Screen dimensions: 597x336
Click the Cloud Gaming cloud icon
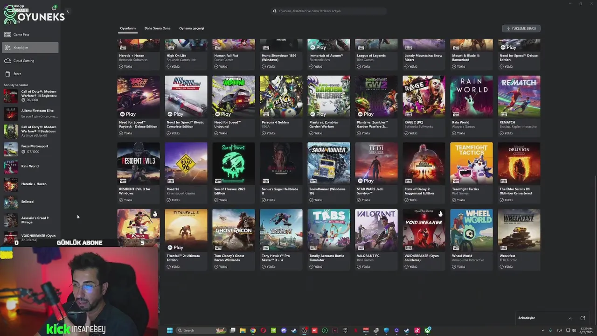7,61
